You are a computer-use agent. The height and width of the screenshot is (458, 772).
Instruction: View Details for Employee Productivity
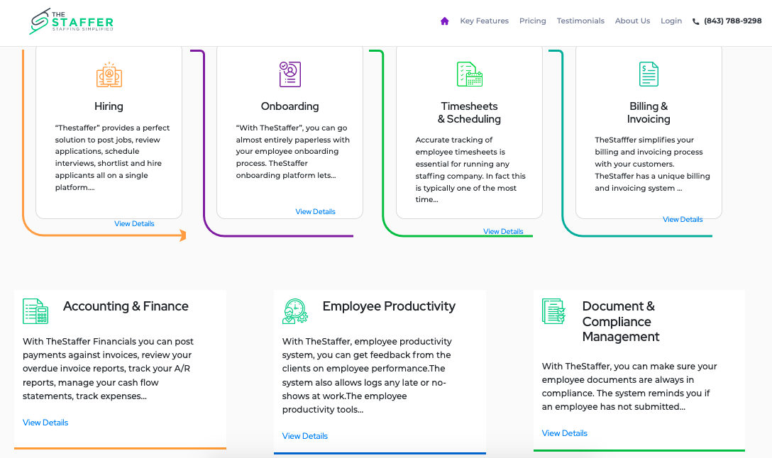click(x=305, y=436)
